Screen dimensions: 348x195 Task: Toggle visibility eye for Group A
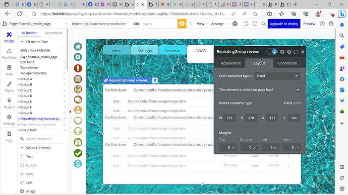(65, 79)
